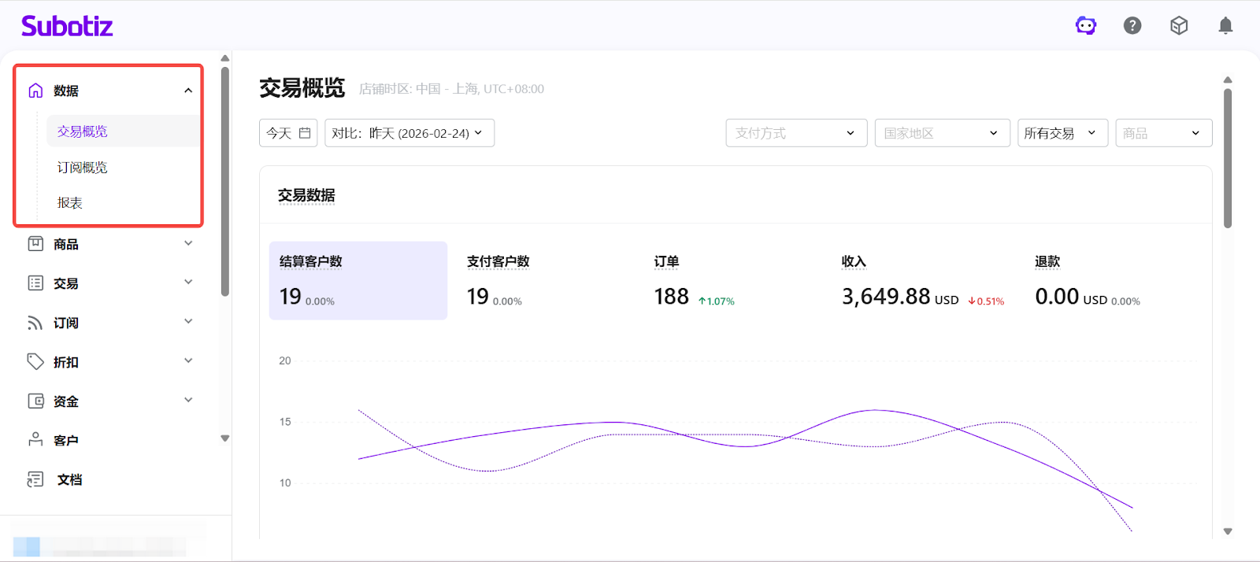Open the cube package icon

1179,26
